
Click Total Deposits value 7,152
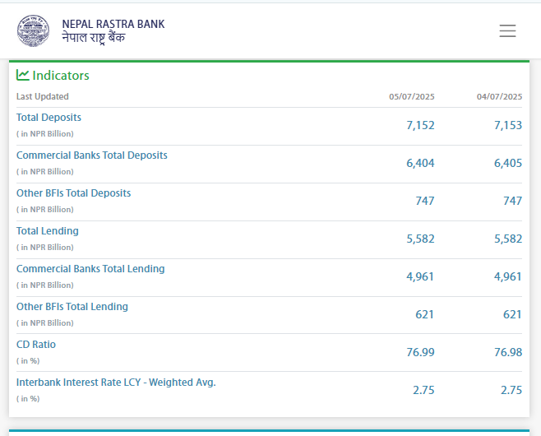[x=420, y=125]
